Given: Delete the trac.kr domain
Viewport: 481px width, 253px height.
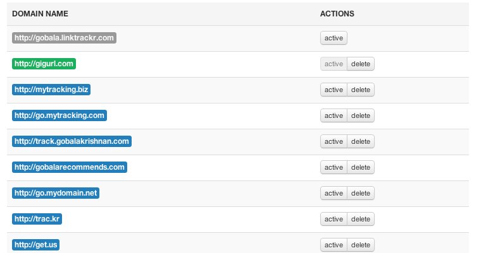Looking at the screenshot, I should point(361,219).
